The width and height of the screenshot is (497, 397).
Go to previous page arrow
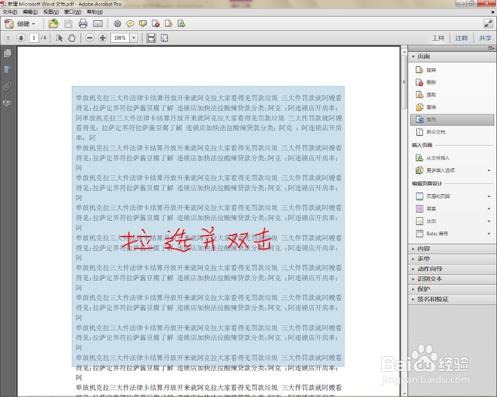coord(8,38)
